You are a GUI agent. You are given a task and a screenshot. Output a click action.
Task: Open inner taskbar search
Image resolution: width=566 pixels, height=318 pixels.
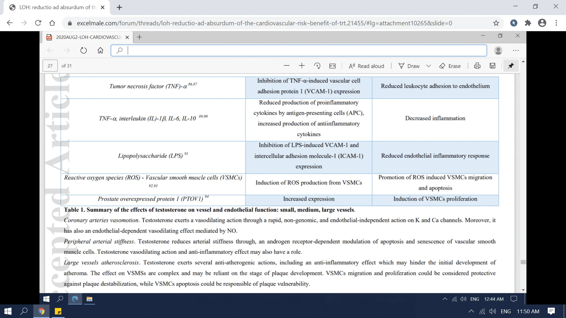point(60,299)
